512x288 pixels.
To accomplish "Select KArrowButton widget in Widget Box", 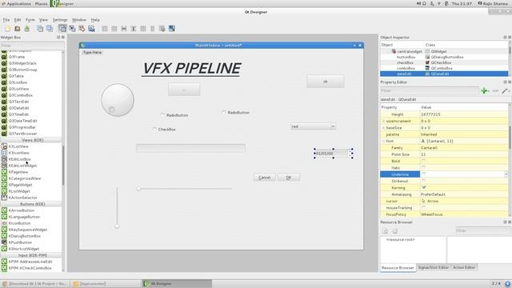I will (22, 210).
